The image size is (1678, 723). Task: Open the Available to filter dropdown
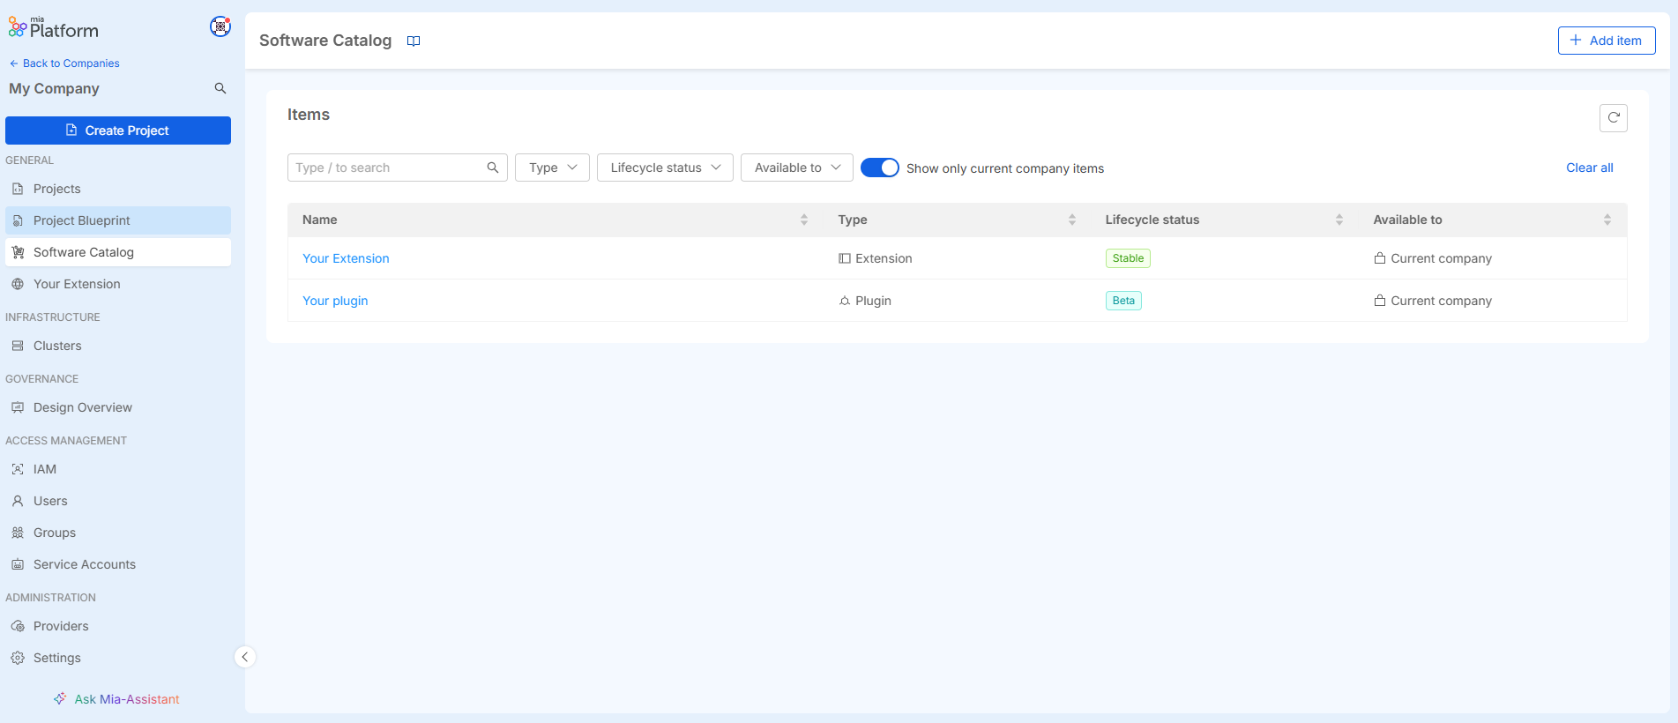click(x=796, y=168)
